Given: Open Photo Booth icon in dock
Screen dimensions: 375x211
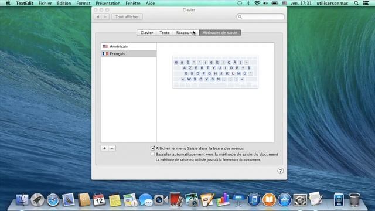Looking at the screenshot, I should tap(176, 200).
